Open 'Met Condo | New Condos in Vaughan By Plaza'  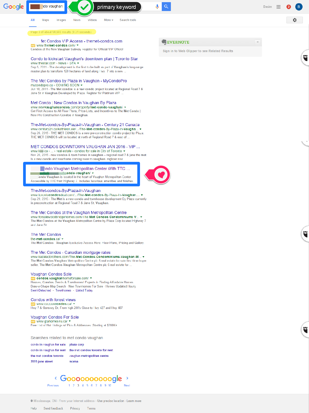coord(73,103)
